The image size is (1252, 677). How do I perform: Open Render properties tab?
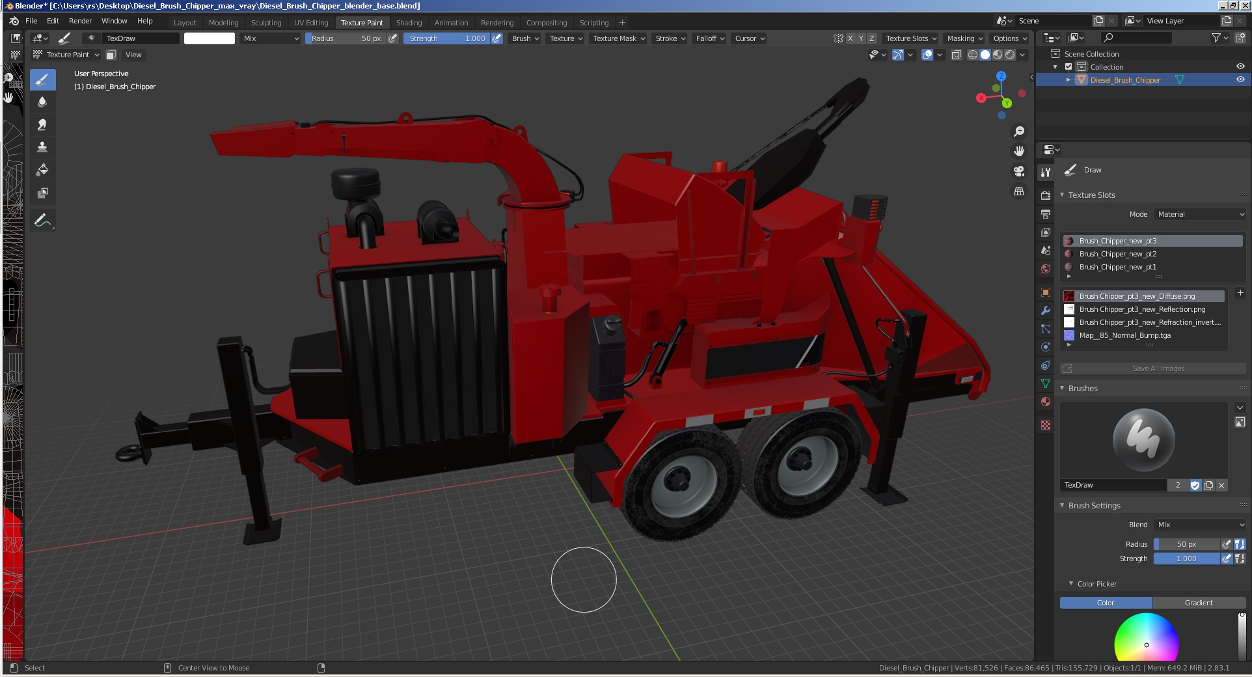click(x=1045, y=195)
